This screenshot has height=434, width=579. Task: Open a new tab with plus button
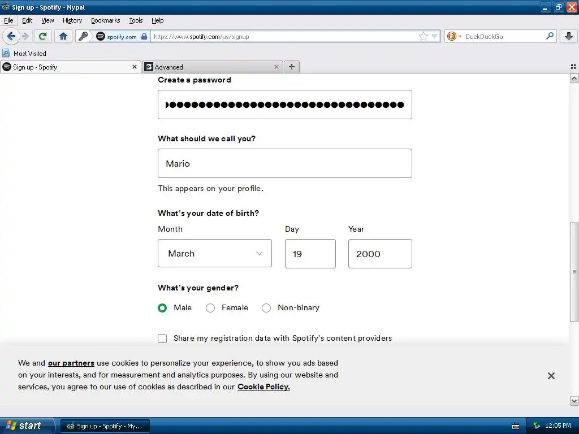(x=292, y=67)
